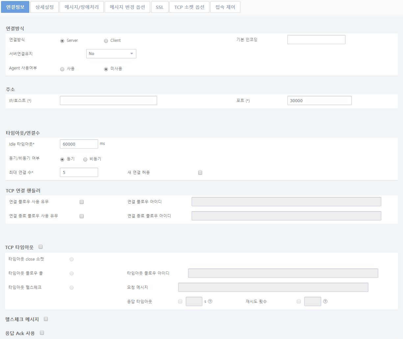Select the Server connection radio button
Screen dimensions: 403x339
[62, 41]
